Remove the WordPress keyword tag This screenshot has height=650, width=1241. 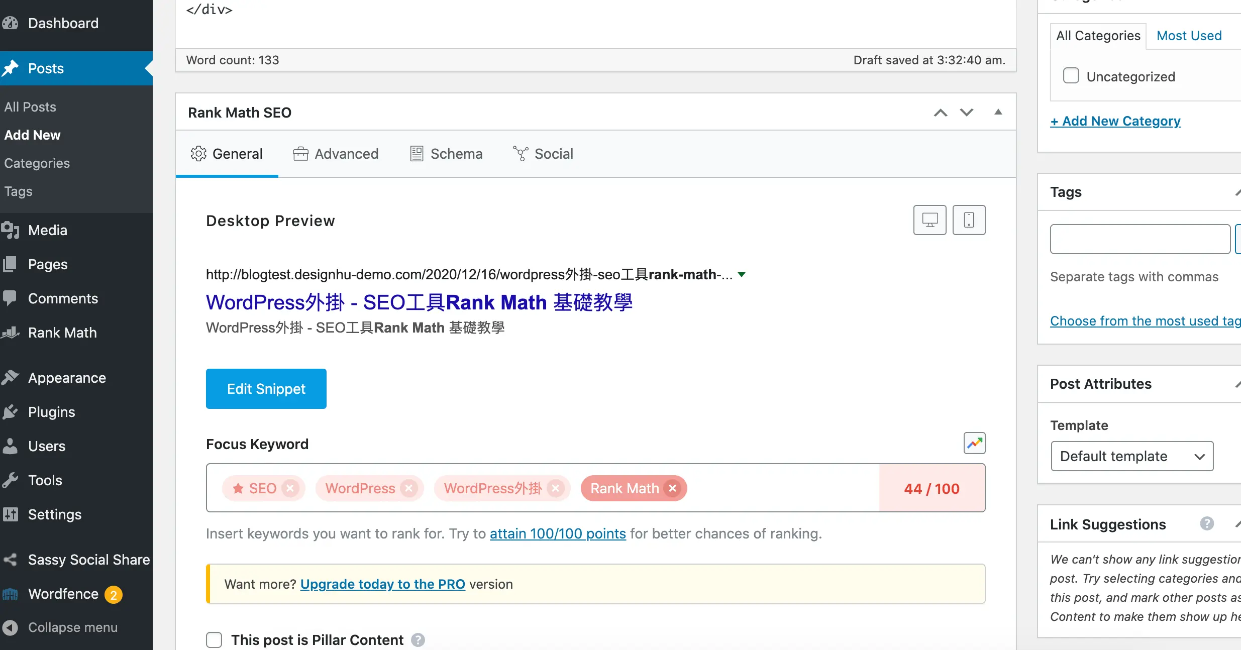point(409,488)
